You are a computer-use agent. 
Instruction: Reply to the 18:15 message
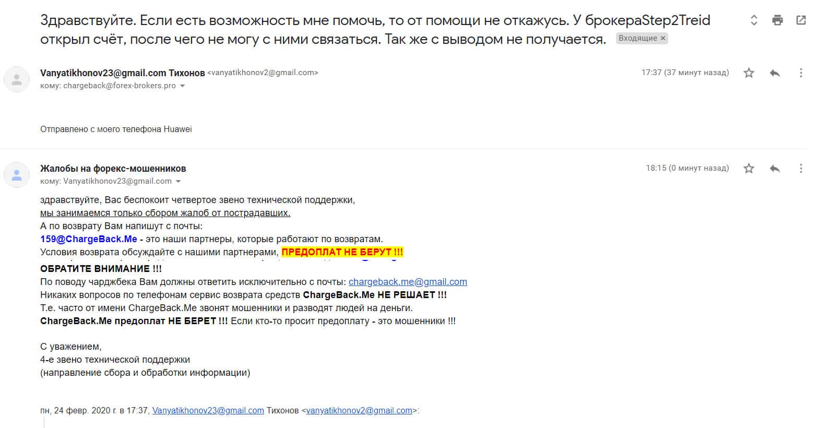click(x=775, y=169)
